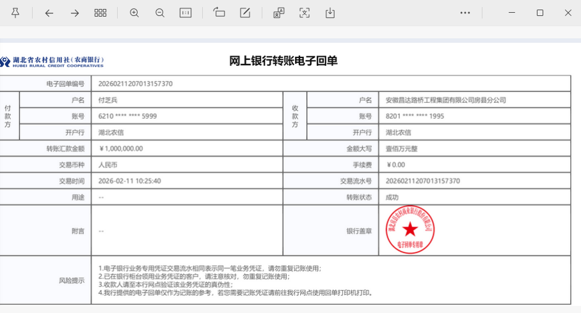
Task: Rotate the image
Action: (x=219, y=13)
